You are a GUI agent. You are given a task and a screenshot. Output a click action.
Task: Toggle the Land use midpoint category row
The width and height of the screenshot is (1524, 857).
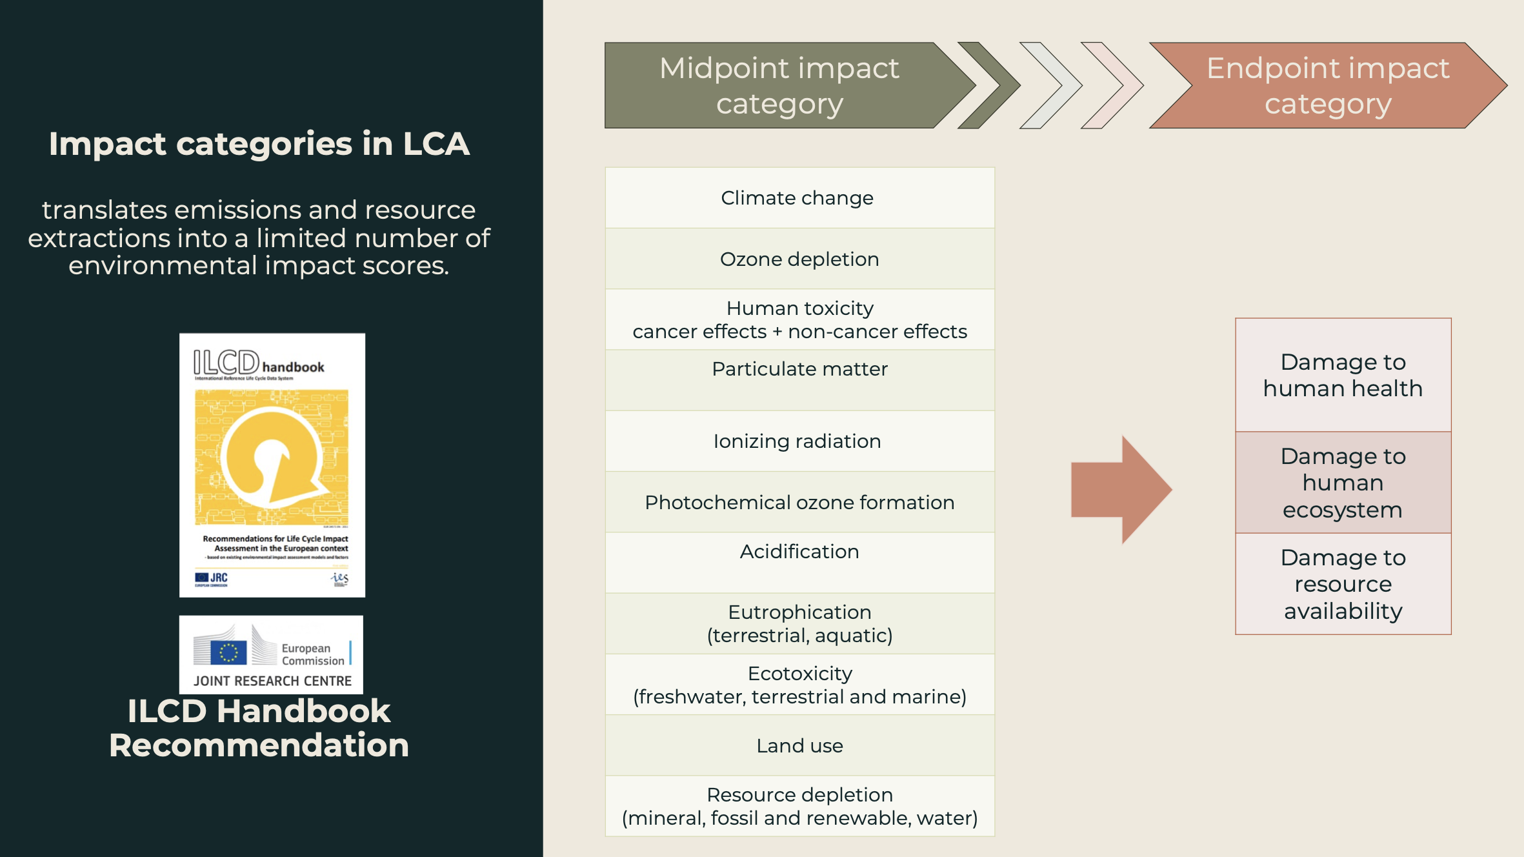pos(799,745)
